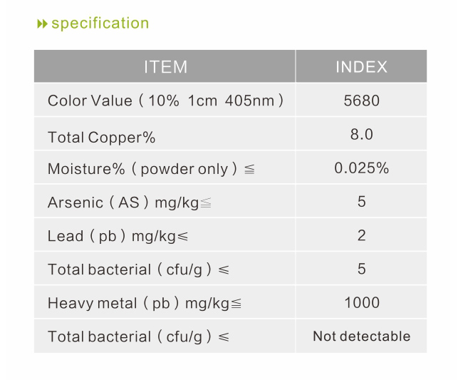Select the Total Copper% row label
Image resolution: width=463 pixels, height=380 pixels.
point(101,138)
